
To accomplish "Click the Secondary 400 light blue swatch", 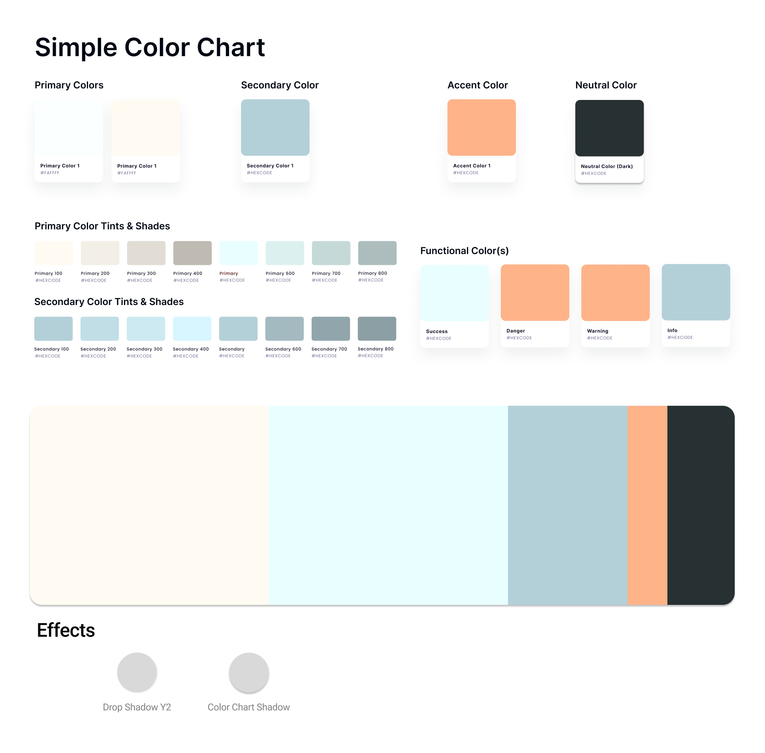I will point(192,329).
